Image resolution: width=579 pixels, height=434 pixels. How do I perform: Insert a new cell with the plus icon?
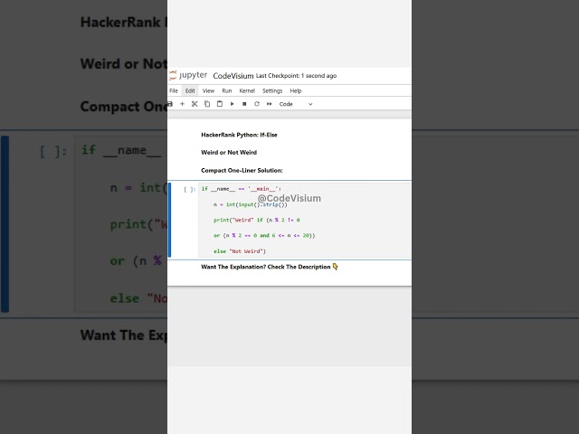click(x=182, y=104)
